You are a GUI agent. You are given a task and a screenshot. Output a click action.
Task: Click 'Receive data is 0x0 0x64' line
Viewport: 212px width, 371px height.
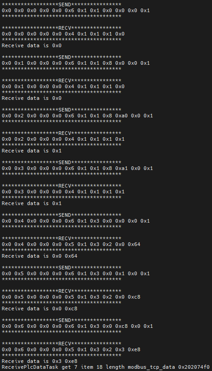[40, 256]
